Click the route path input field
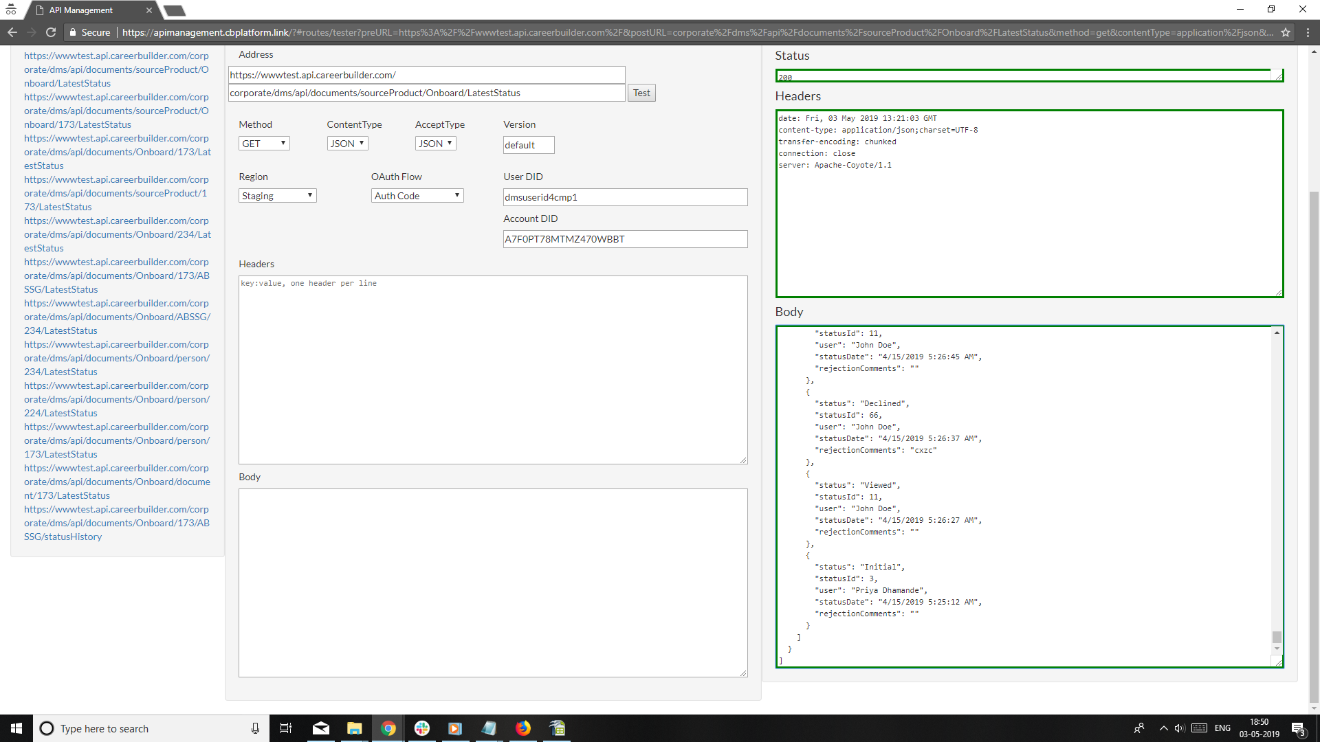The height and width of the screenshot is (742, 1320). 426,93
